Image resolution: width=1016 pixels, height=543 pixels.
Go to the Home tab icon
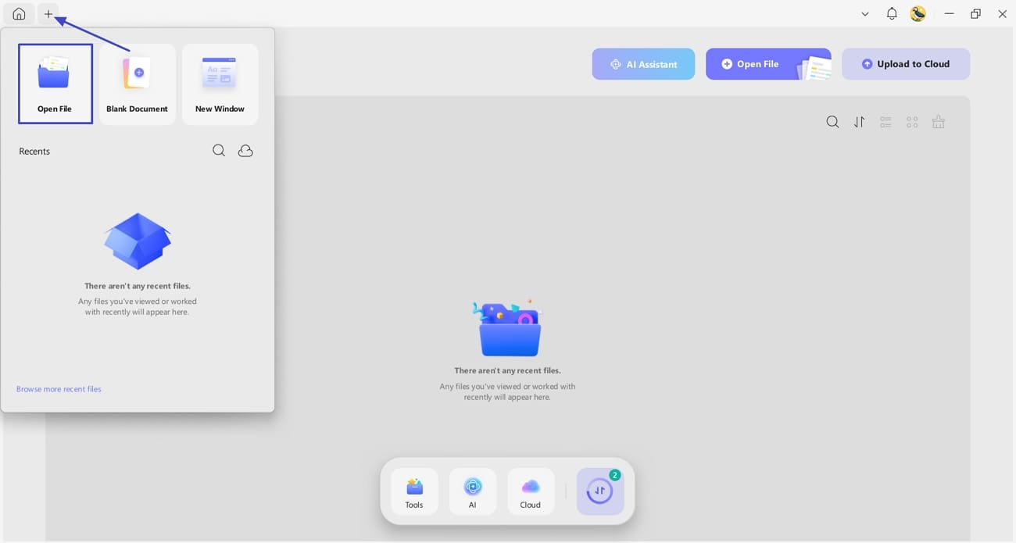tap(19, 14)
